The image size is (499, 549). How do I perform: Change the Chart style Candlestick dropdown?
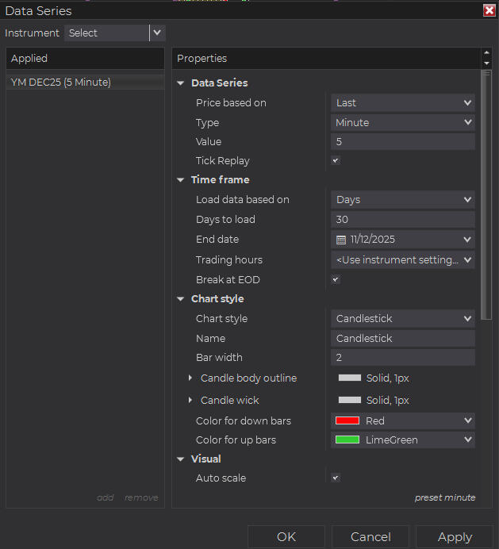[402, 318]
